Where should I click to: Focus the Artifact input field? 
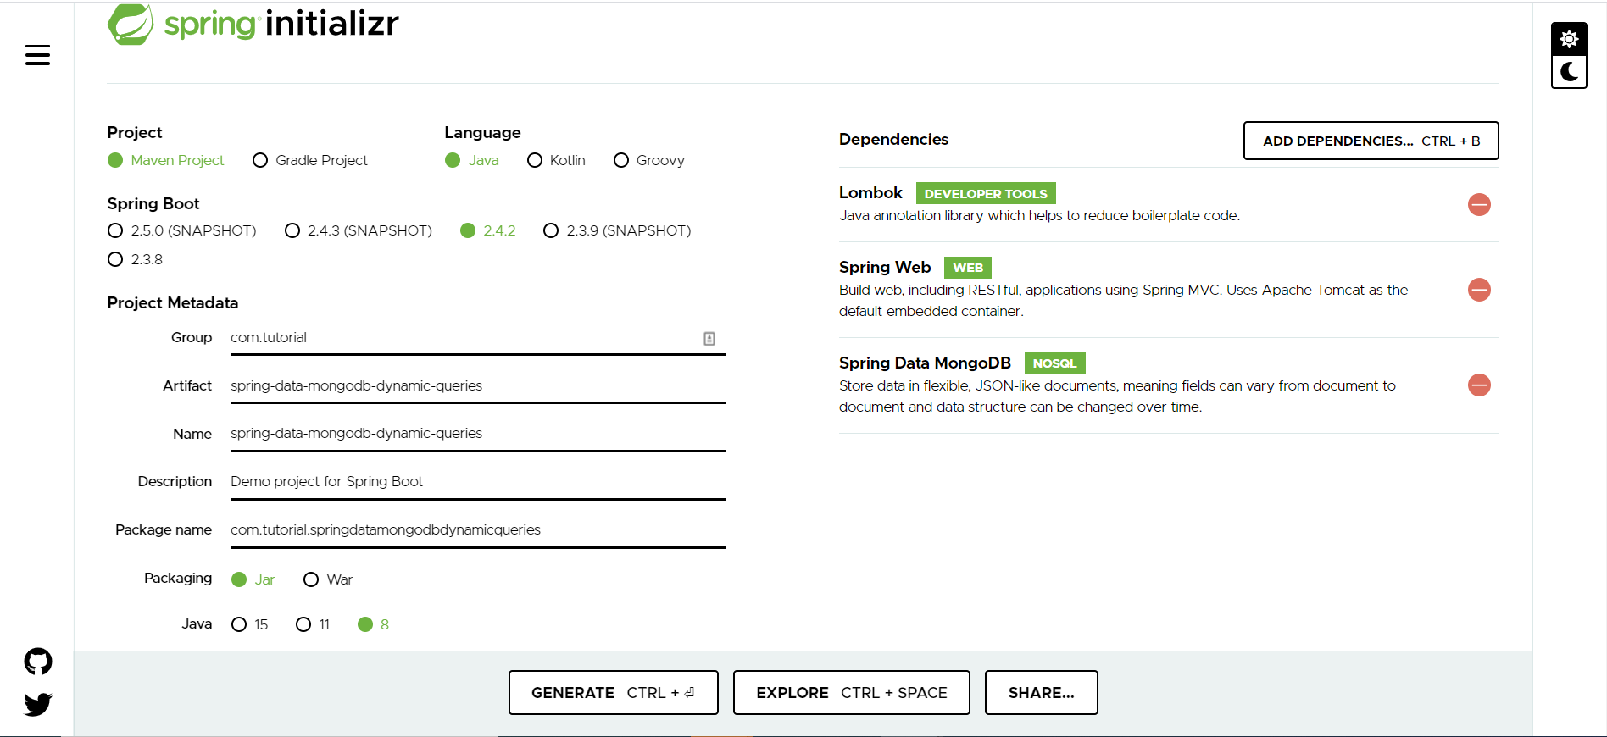477,386
